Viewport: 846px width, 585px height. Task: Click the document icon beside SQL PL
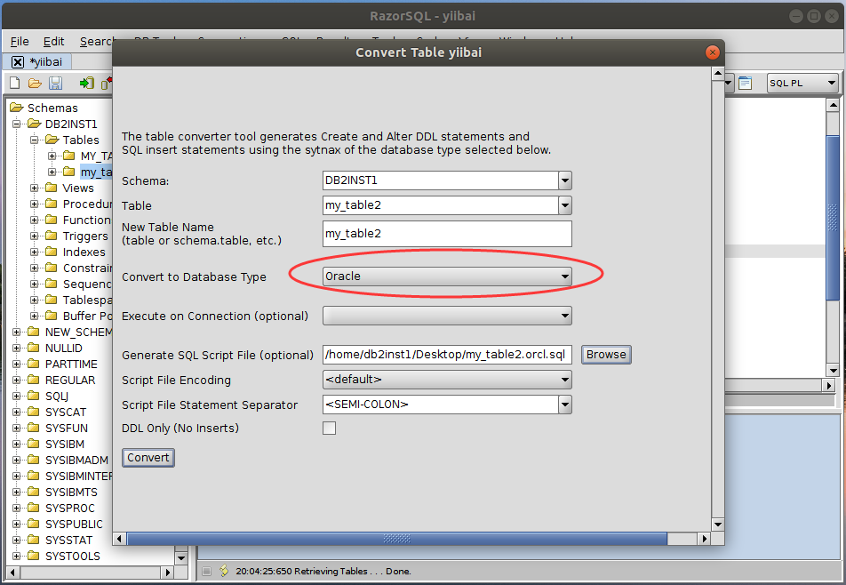(x=746, y=84)
